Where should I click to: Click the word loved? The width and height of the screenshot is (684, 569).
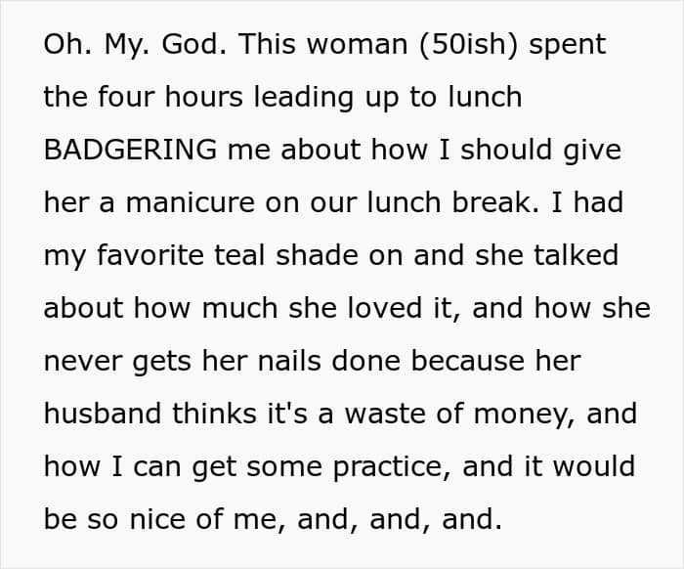click(x=385, y=308)
